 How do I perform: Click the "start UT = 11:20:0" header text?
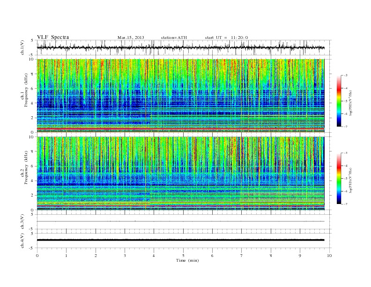[226, 38]
